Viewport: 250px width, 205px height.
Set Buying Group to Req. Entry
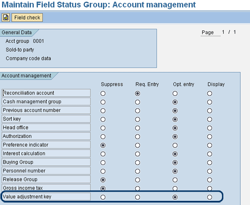pos(137,162)
